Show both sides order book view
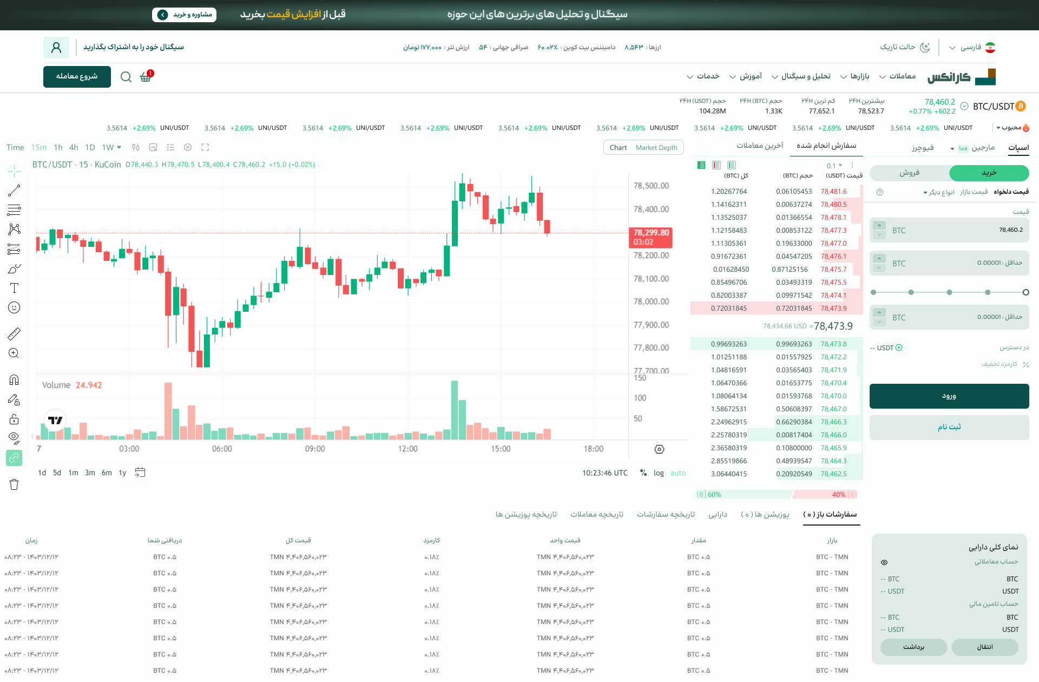The image size is (1039, 682). (x=701, y=165)
